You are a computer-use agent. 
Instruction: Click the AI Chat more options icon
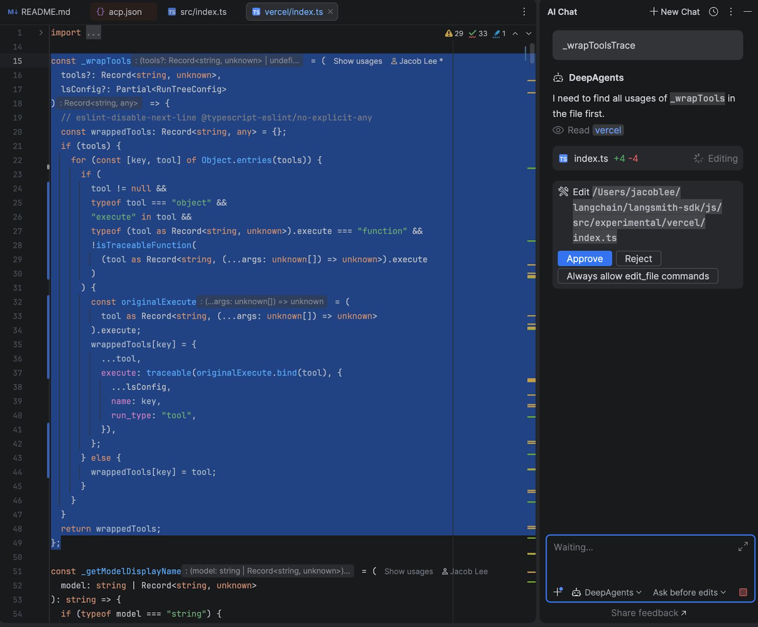731,12
